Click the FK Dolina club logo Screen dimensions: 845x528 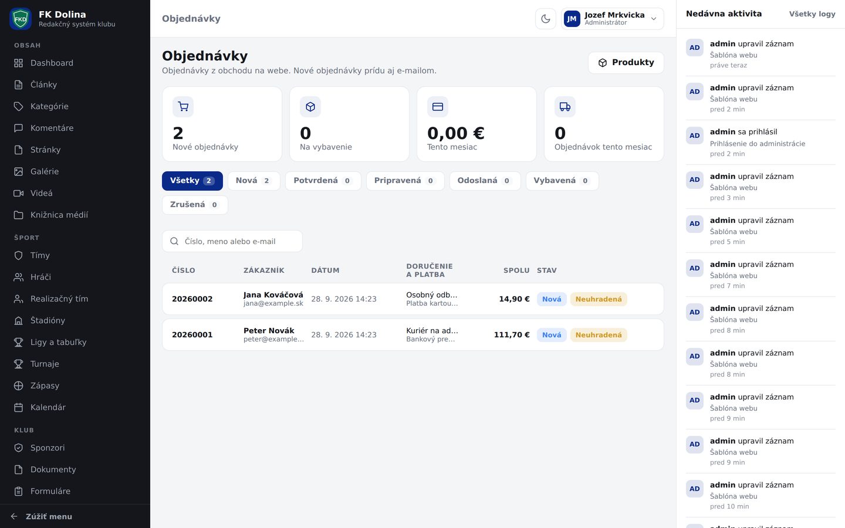[21, 19]
